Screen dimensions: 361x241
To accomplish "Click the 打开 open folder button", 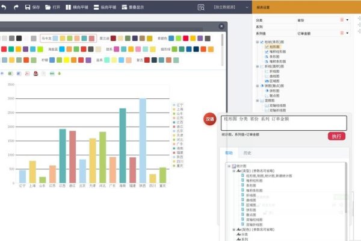I will (x=52, y=7).
